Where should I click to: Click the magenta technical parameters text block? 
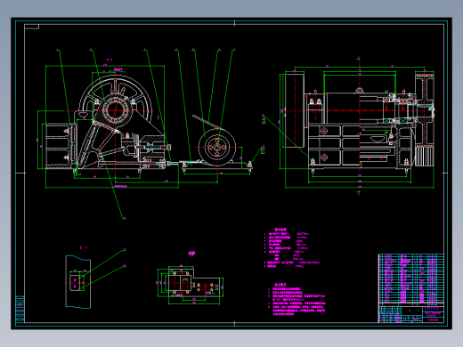click(x=292, y=248)
